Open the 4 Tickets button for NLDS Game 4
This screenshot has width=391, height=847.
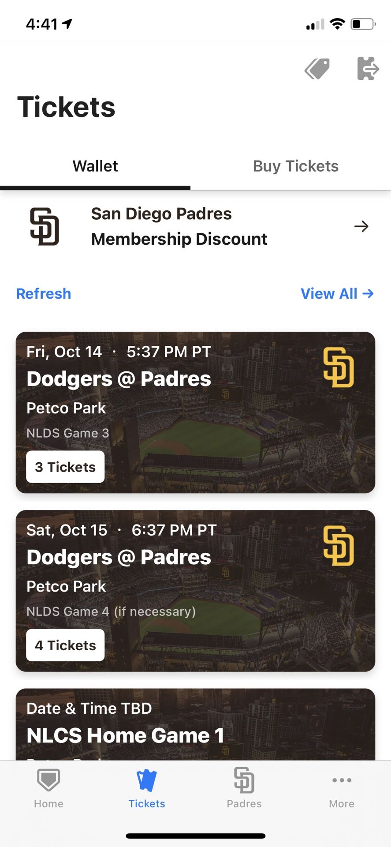click(65, 645)
